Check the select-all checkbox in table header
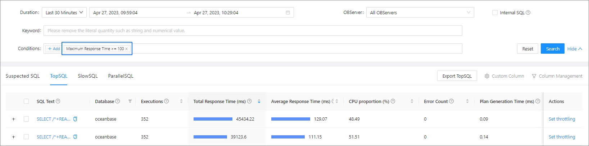Image resolution: width=589 pixels, height=146 pixels. pos(26,102)
